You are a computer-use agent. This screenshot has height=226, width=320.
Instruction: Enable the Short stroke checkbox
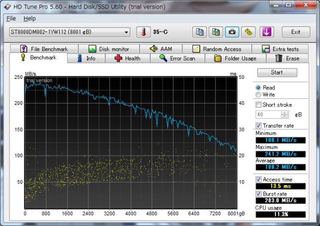[258, 105]
